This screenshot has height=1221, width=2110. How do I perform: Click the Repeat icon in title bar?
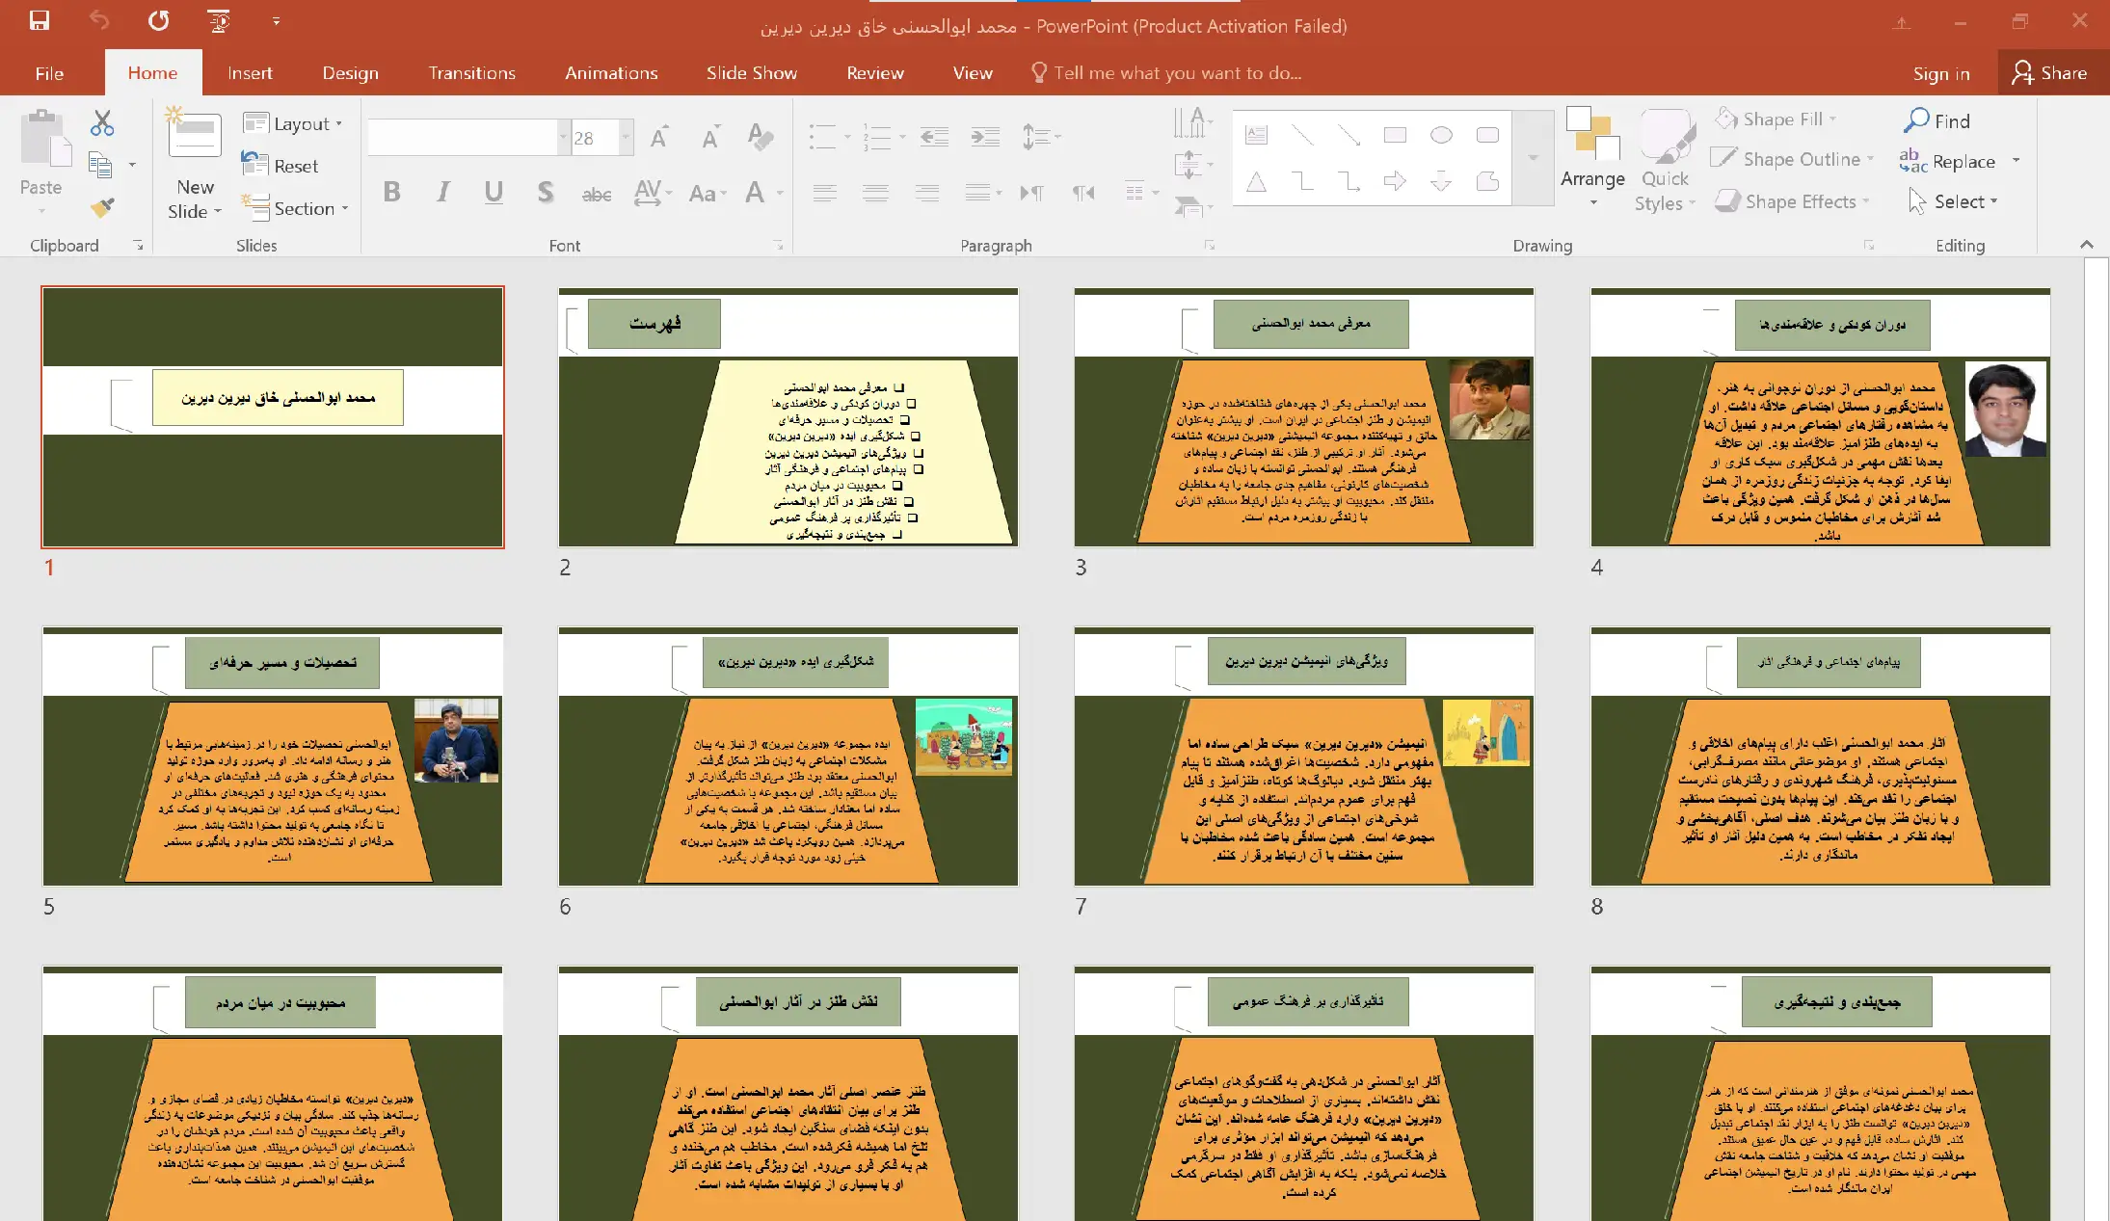[159, 20]
